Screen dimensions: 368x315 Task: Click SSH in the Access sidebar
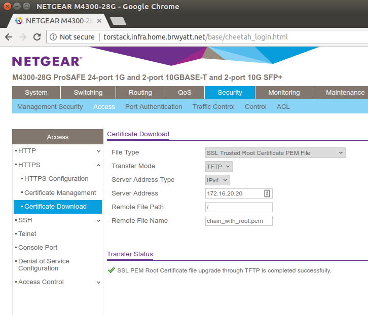[25, 220]
